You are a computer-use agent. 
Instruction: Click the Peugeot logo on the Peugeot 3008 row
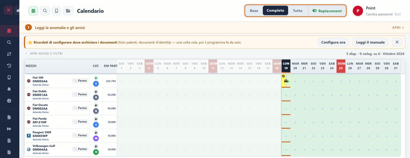coord(29,136)
